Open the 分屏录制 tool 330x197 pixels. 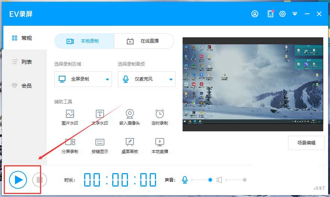[70, 146]
